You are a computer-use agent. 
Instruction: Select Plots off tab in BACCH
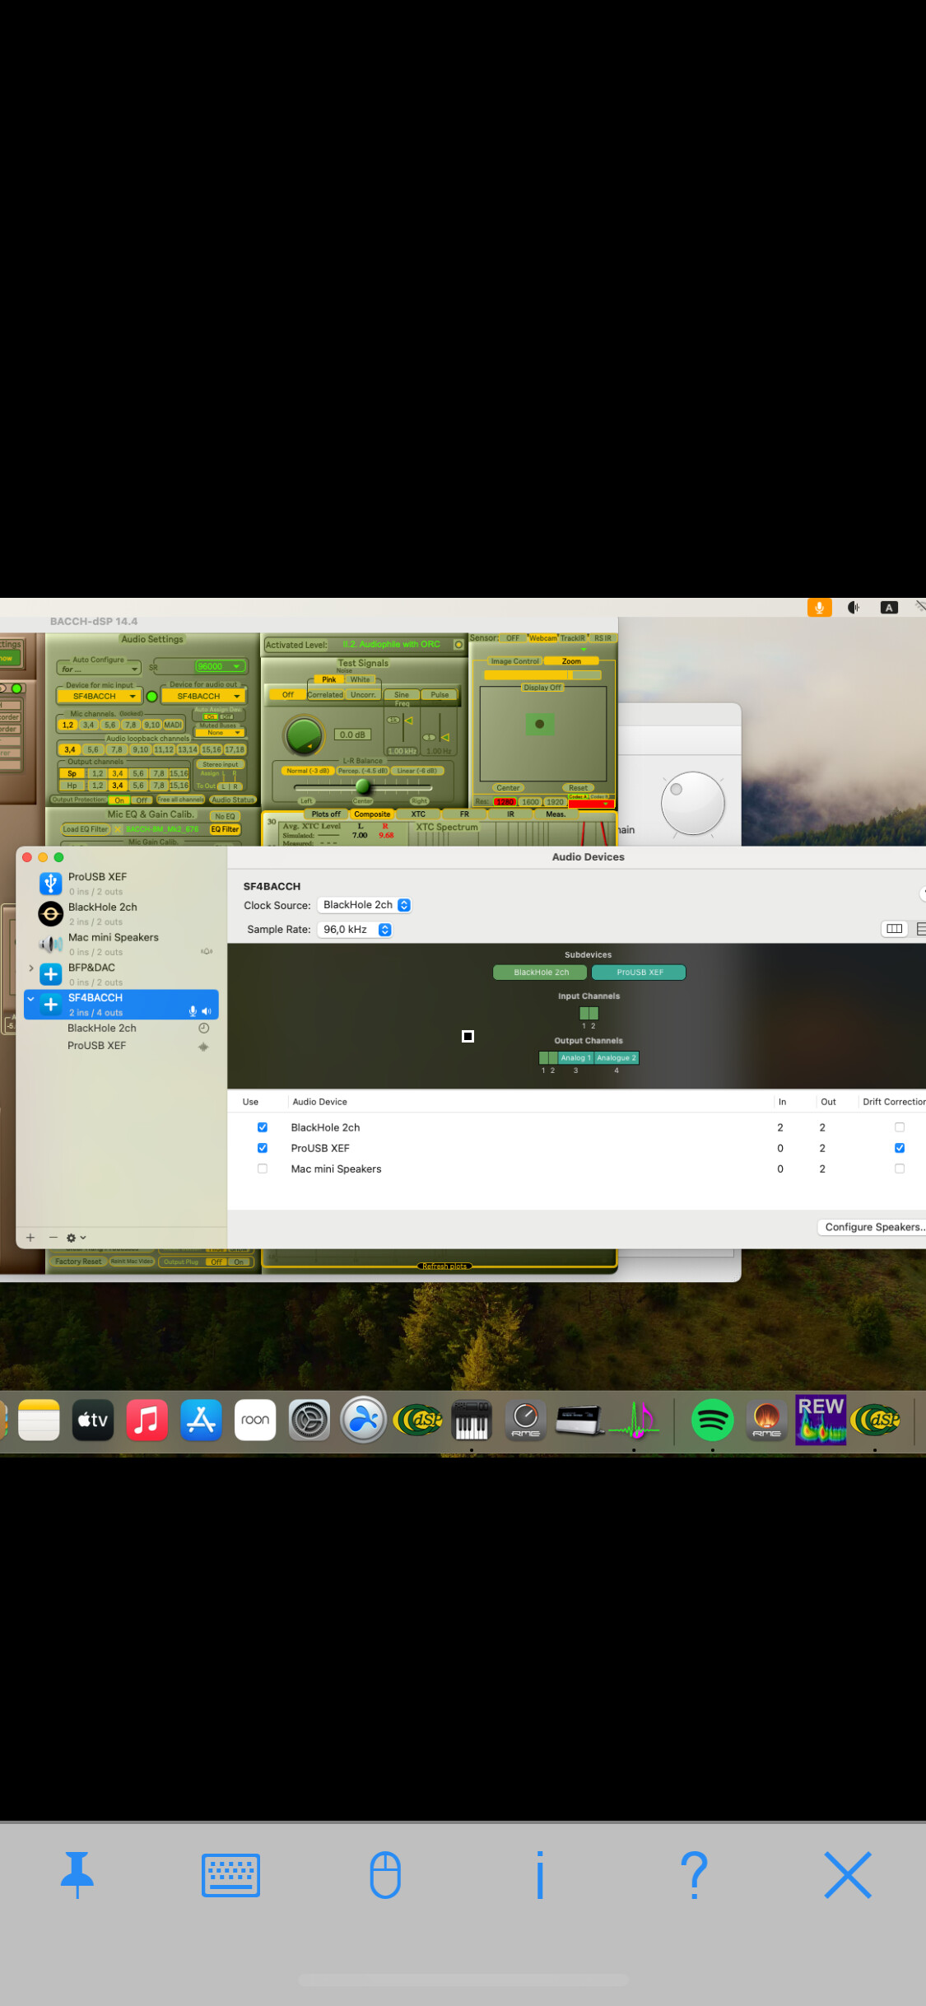326,814
